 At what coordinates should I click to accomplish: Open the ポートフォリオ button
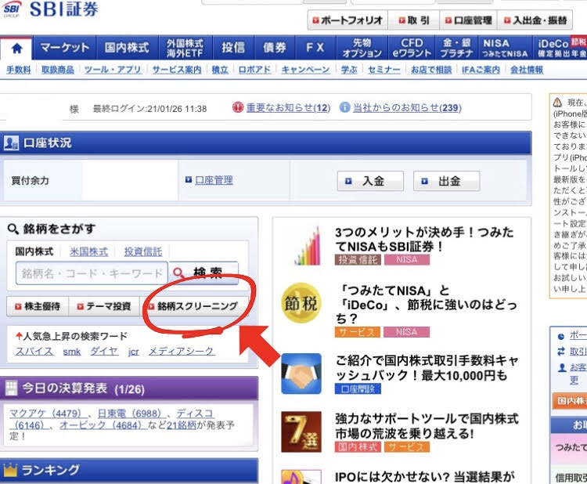pos(348,20)
